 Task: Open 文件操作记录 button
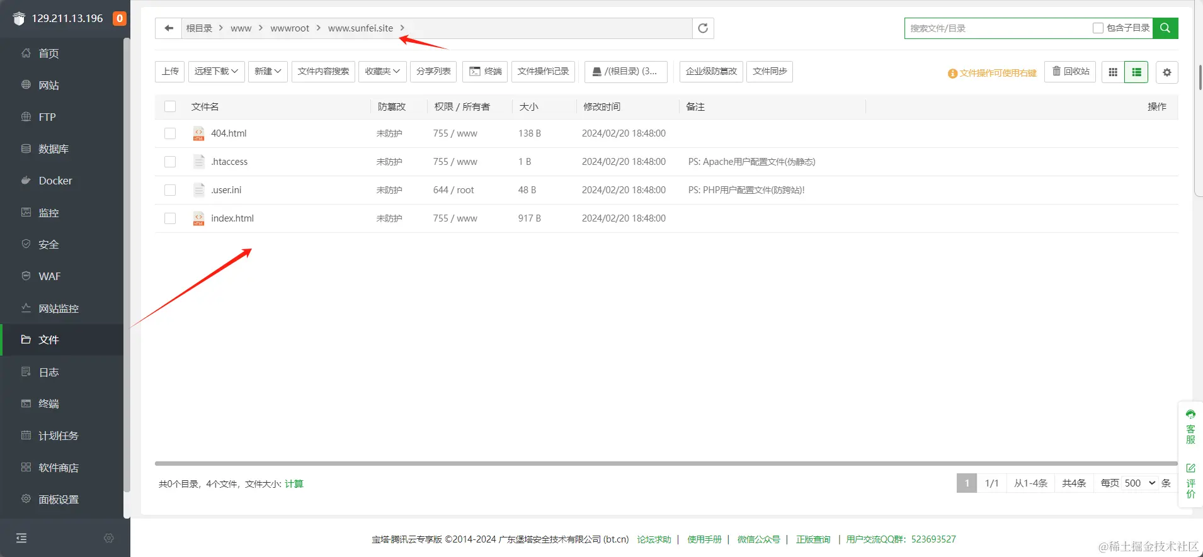(x=543, y=72)
